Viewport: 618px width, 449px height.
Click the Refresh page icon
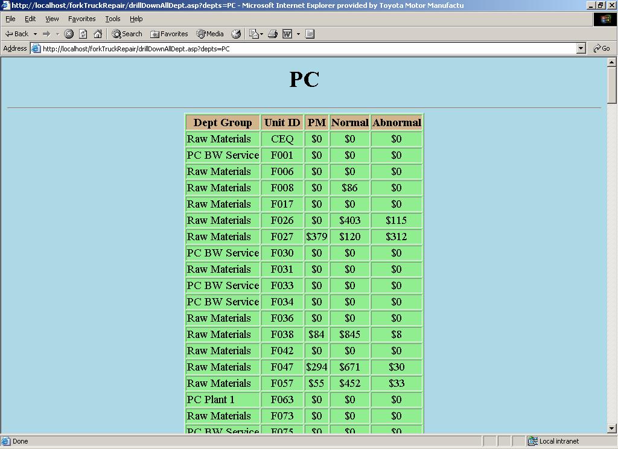[x=83, y=34]
